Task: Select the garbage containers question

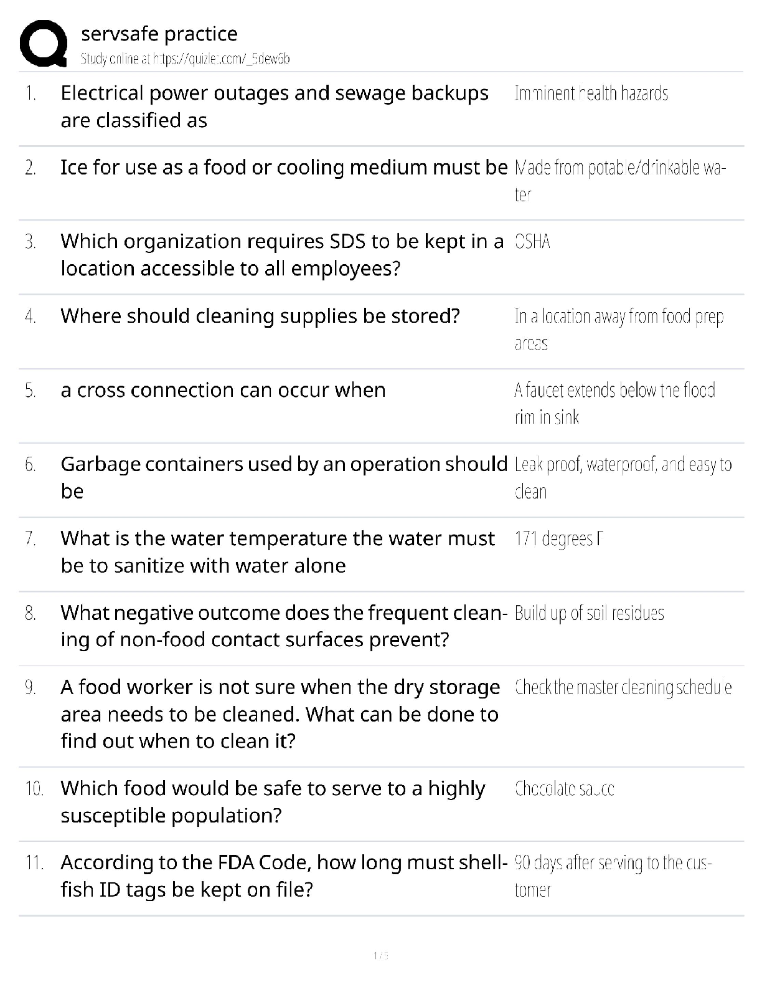Action: pos(284,477)
